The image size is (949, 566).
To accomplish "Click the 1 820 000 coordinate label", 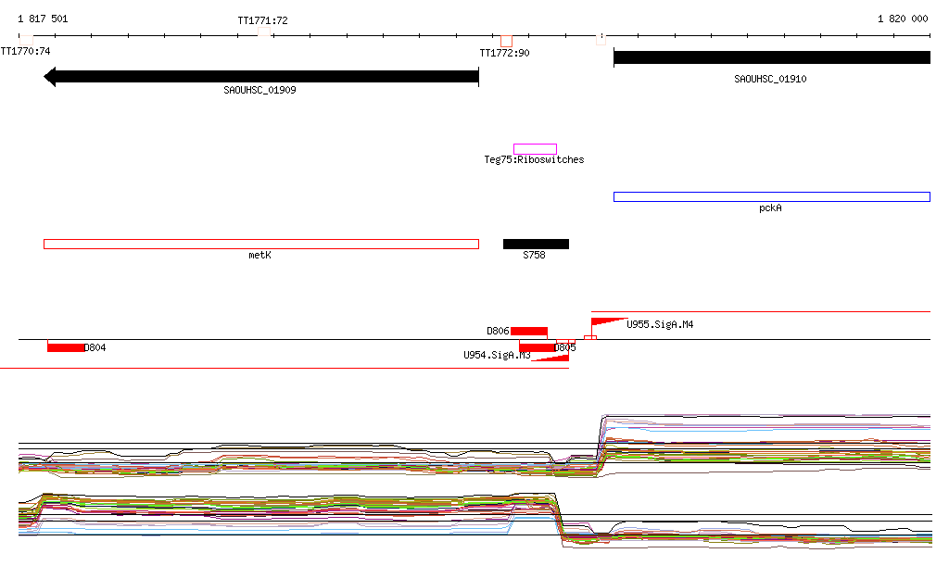I will click(903, 19).
